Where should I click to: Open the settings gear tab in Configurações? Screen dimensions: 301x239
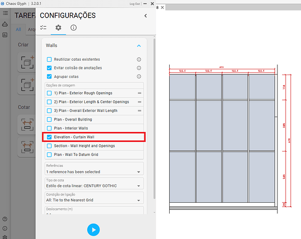click(x=58, y=28)
